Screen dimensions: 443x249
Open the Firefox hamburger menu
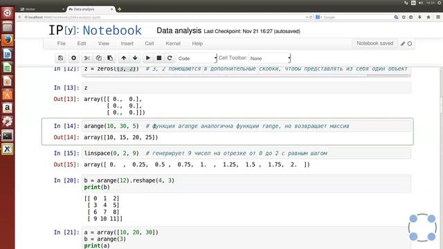click(438, 17)
